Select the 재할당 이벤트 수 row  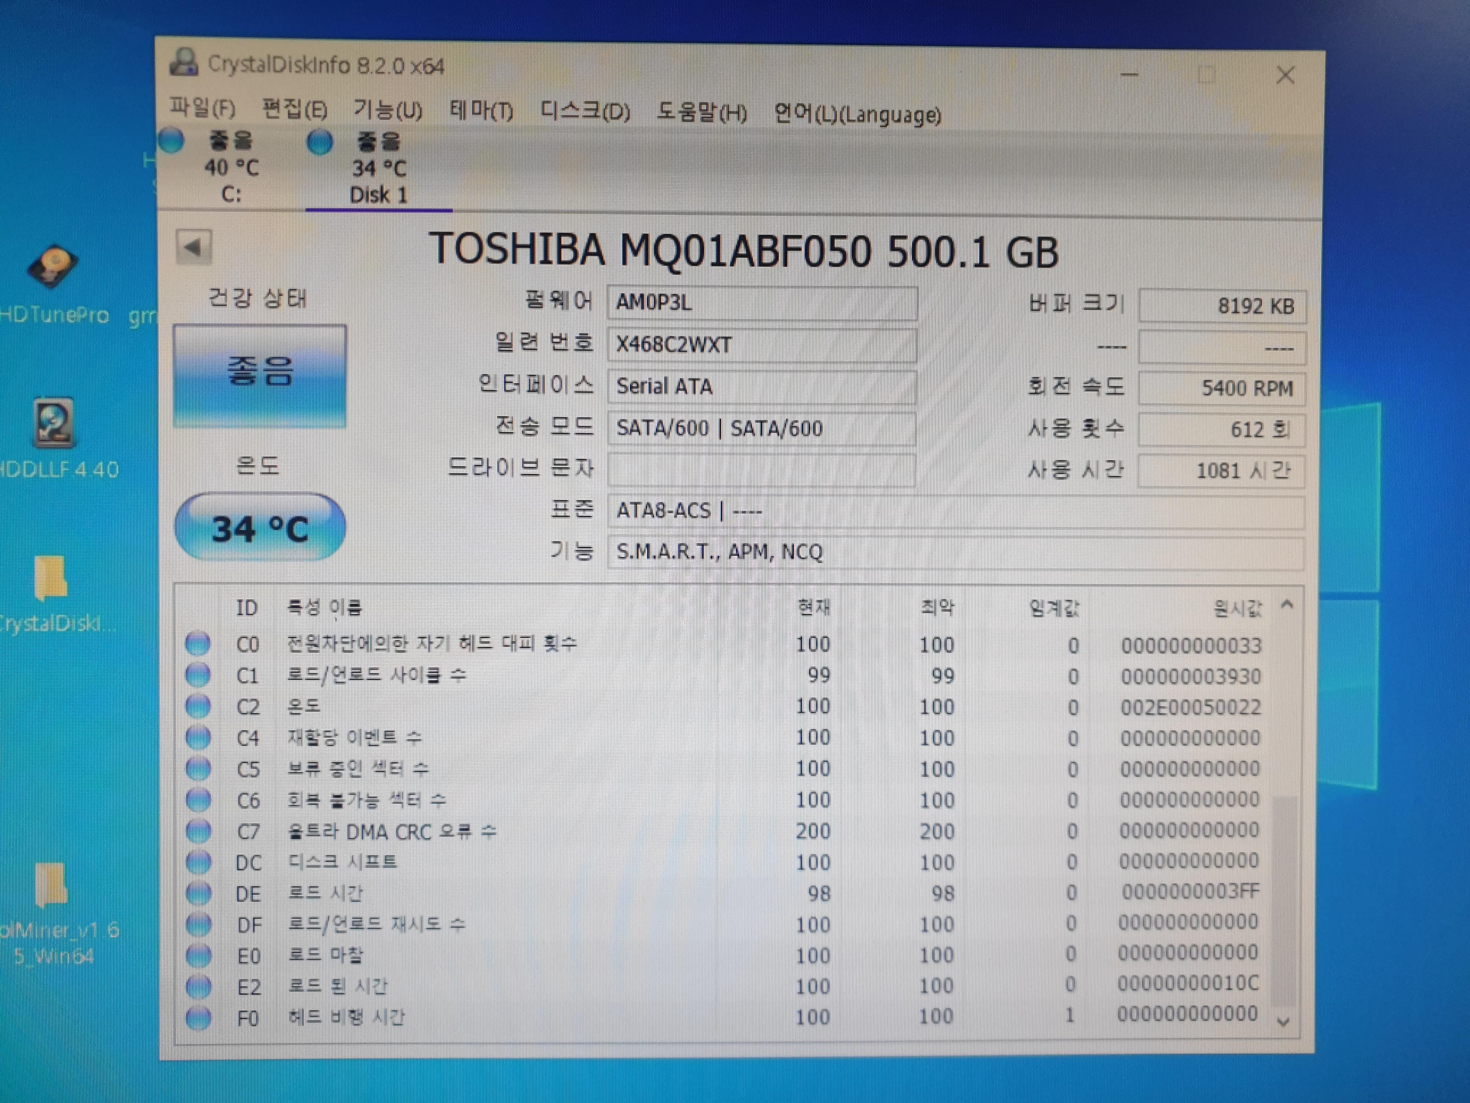(x=723, y=737)
